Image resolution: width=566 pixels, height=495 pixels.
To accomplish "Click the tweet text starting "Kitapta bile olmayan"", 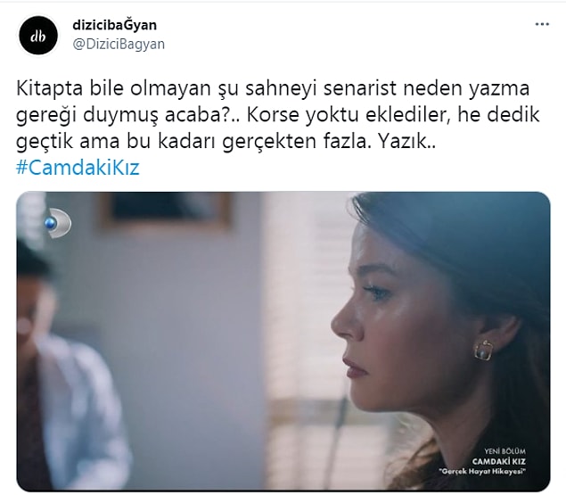I will pyautogui.click(x=278, y=114).
